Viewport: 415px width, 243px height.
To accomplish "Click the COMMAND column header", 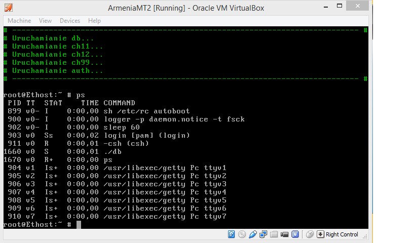I will click(x=119, y=103).
